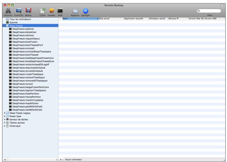Viewport: 227px width, 162px height.
Task: Select DeepFreeze:removeAllThawSpace task
Action: point(30,80)
